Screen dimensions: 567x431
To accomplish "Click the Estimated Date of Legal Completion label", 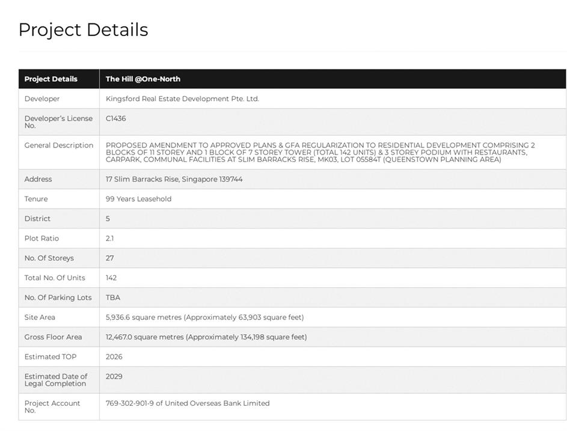I will point(56,380).
